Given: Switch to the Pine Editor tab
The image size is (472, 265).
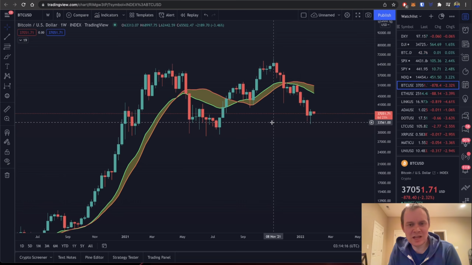Looking at the screenshot, I should [x=94, y=257].
